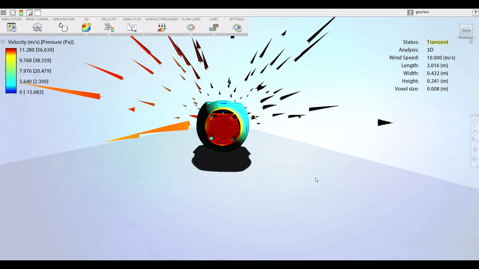479x269 pixels.
Task: Click the color legend icon in quick toolbar
Action: tap(21, 12)
